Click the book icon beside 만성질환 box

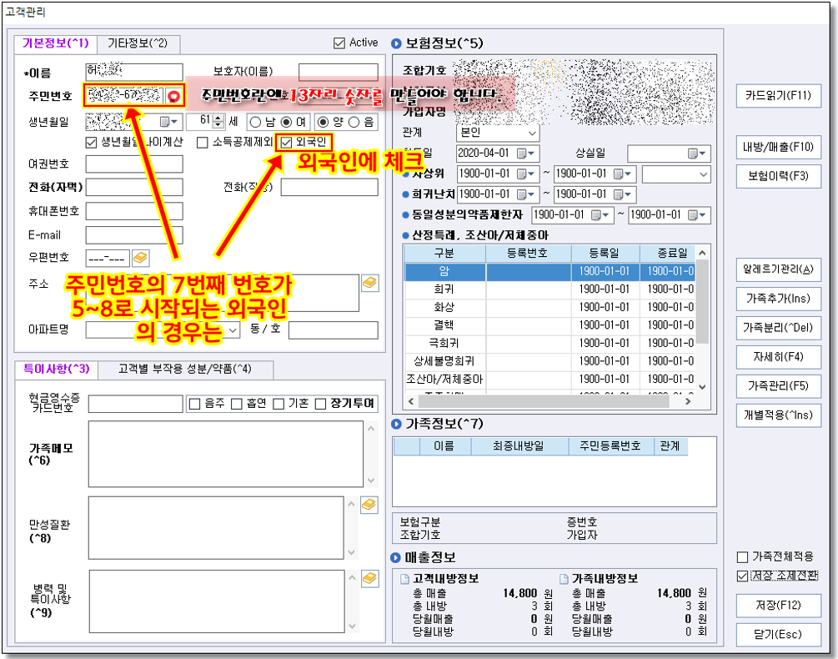click(x=370, y=505)
